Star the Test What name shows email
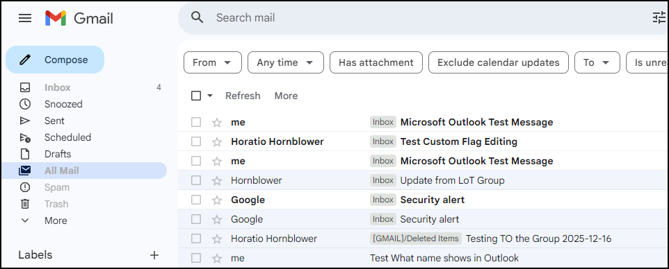Viewport: 669px width, 269px height. click(x=217, y=259)
